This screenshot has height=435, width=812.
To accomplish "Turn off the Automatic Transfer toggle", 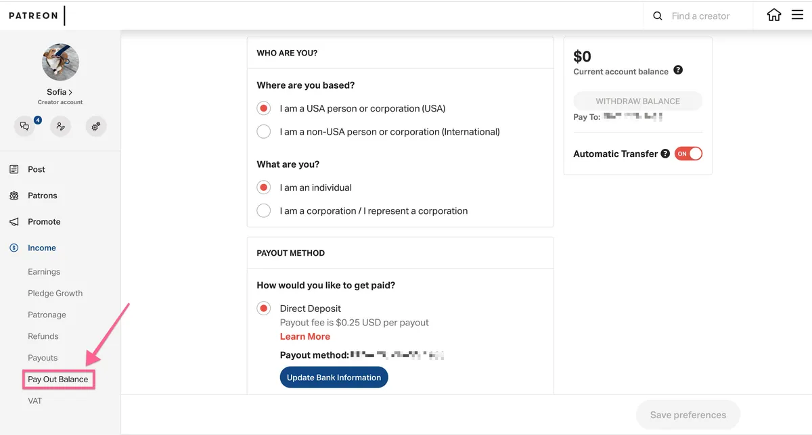I will (x=688, y=154).
